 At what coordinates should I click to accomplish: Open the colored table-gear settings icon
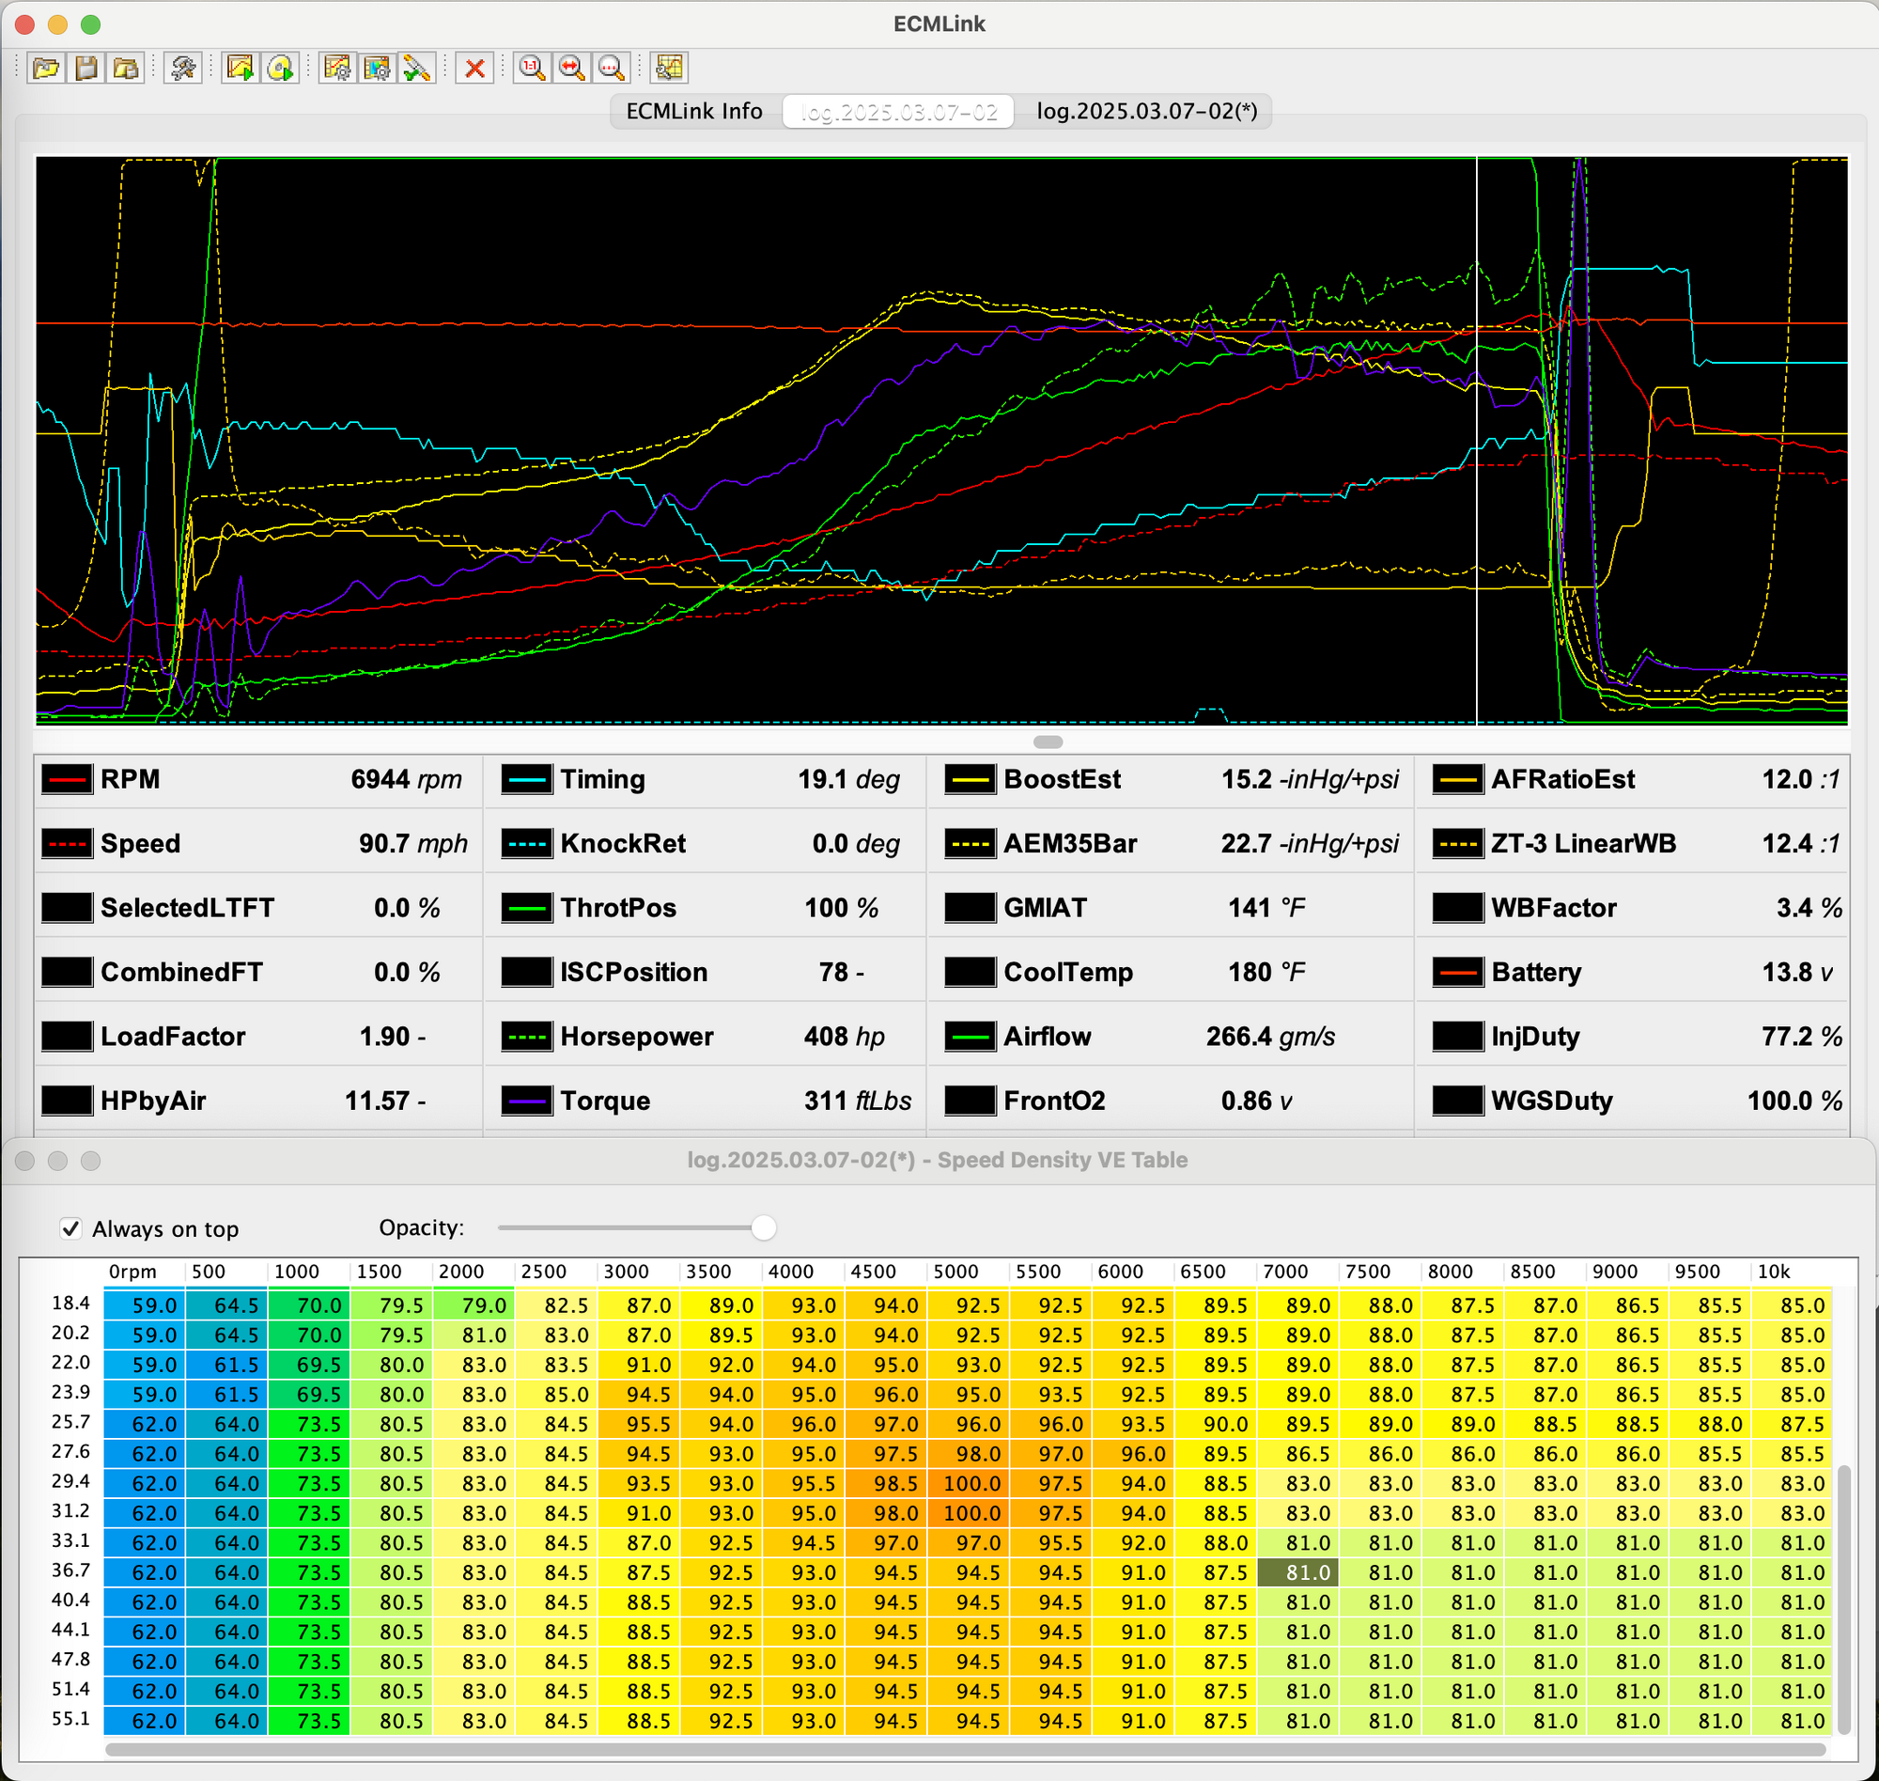click(377, 68)
